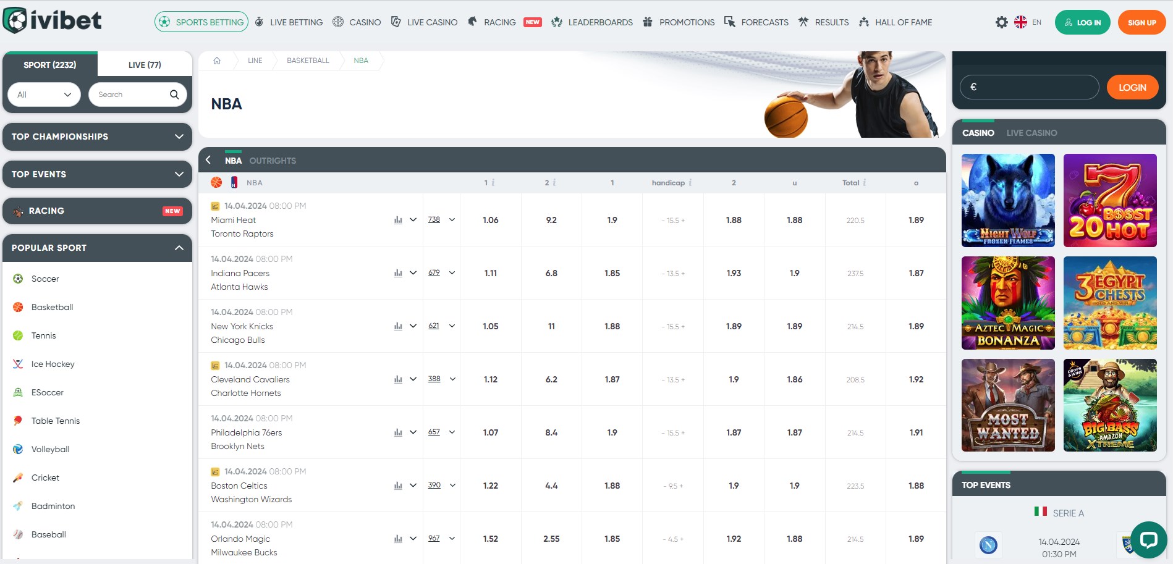Open 738 more markets for Miami Heat
The height and width of the screenshot is (564, 1173).
pos(434,220)
